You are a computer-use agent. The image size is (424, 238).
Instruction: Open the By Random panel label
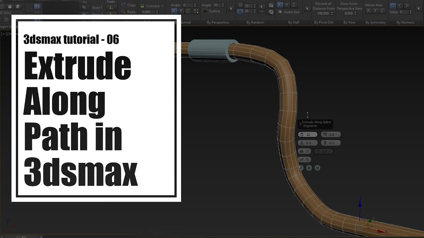click(x=255, y=22)
